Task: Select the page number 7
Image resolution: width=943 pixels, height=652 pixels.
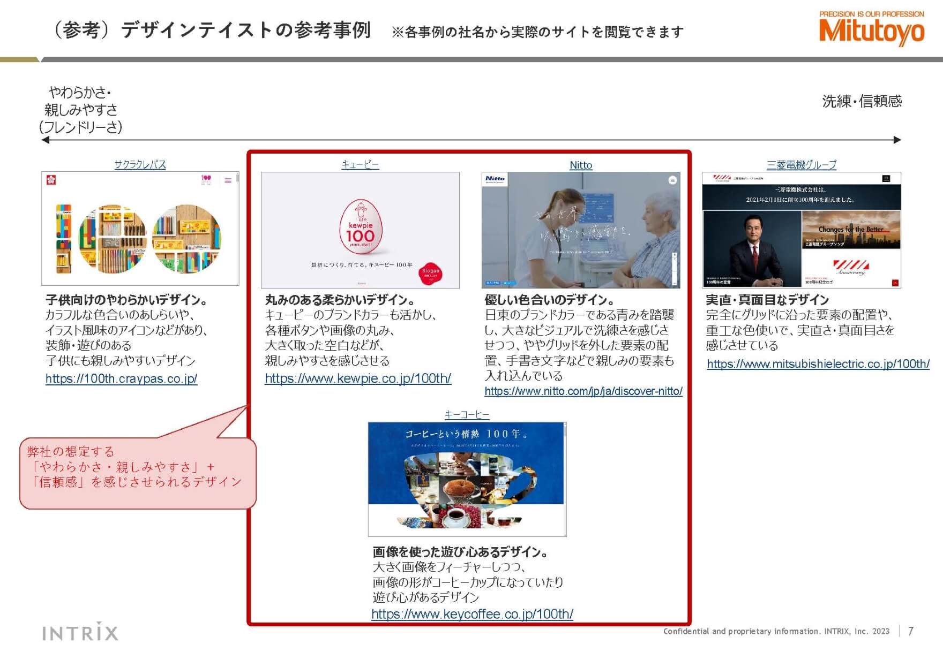Action: point(911,631)
